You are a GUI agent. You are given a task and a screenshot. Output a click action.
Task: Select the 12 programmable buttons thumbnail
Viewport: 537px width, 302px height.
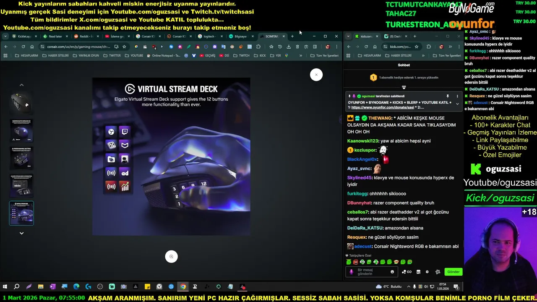[21, 158]
